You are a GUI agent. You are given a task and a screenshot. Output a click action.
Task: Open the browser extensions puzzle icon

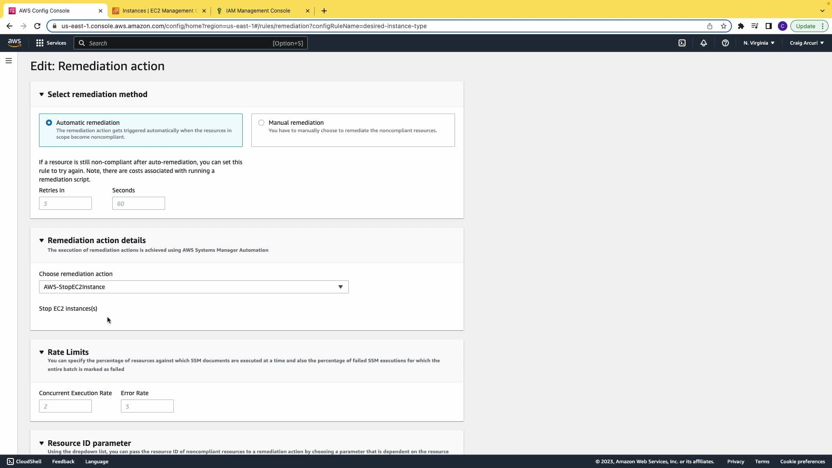[x=741, y=26]
